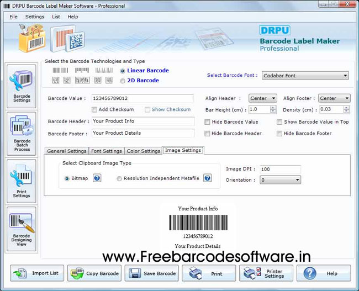Viewport: 359px width, 291px height.
Task: Click the third linear barcode sample icon
Action: pyautogui.click(x=104, y=70)
